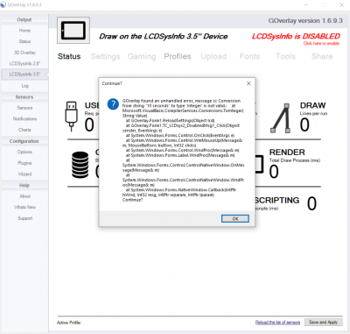Click the RENDER heading text
350x334 pixels.
point(287,153)
